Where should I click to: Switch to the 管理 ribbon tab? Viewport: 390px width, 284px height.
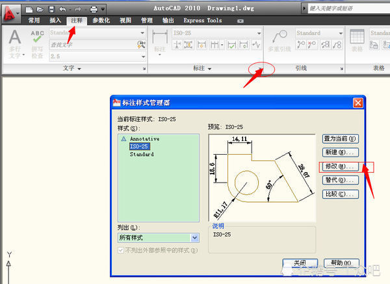tap(147, 20)
